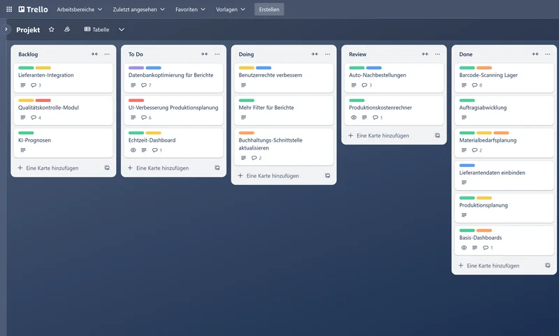
Task: Open Favoriten menu
Action: pos(190,9)
